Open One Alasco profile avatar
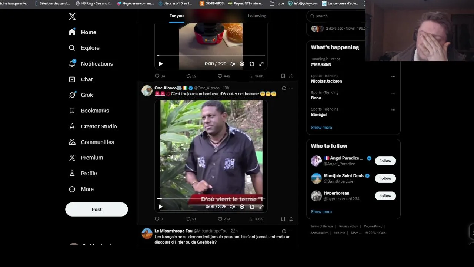The width and height of the screenshot is (474, 267). point(147,90)
